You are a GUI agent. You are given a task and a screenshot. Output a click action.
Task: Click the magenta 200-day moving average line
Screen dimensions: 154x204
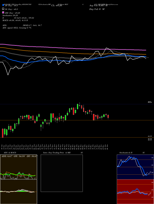click(73, 48)
